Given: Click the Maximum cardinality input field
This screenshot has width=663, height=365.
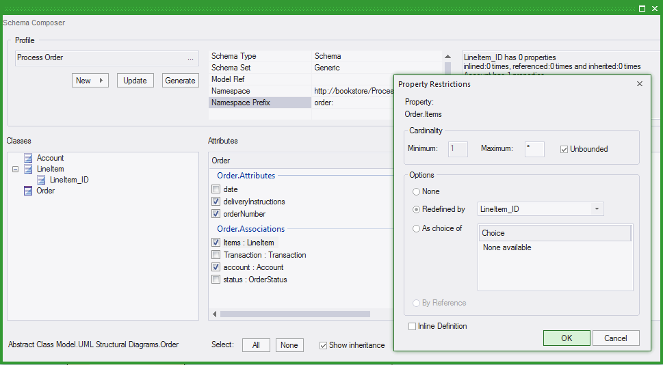Looking at the screenshot, I should pyautogui.click(x=534, y=149).
